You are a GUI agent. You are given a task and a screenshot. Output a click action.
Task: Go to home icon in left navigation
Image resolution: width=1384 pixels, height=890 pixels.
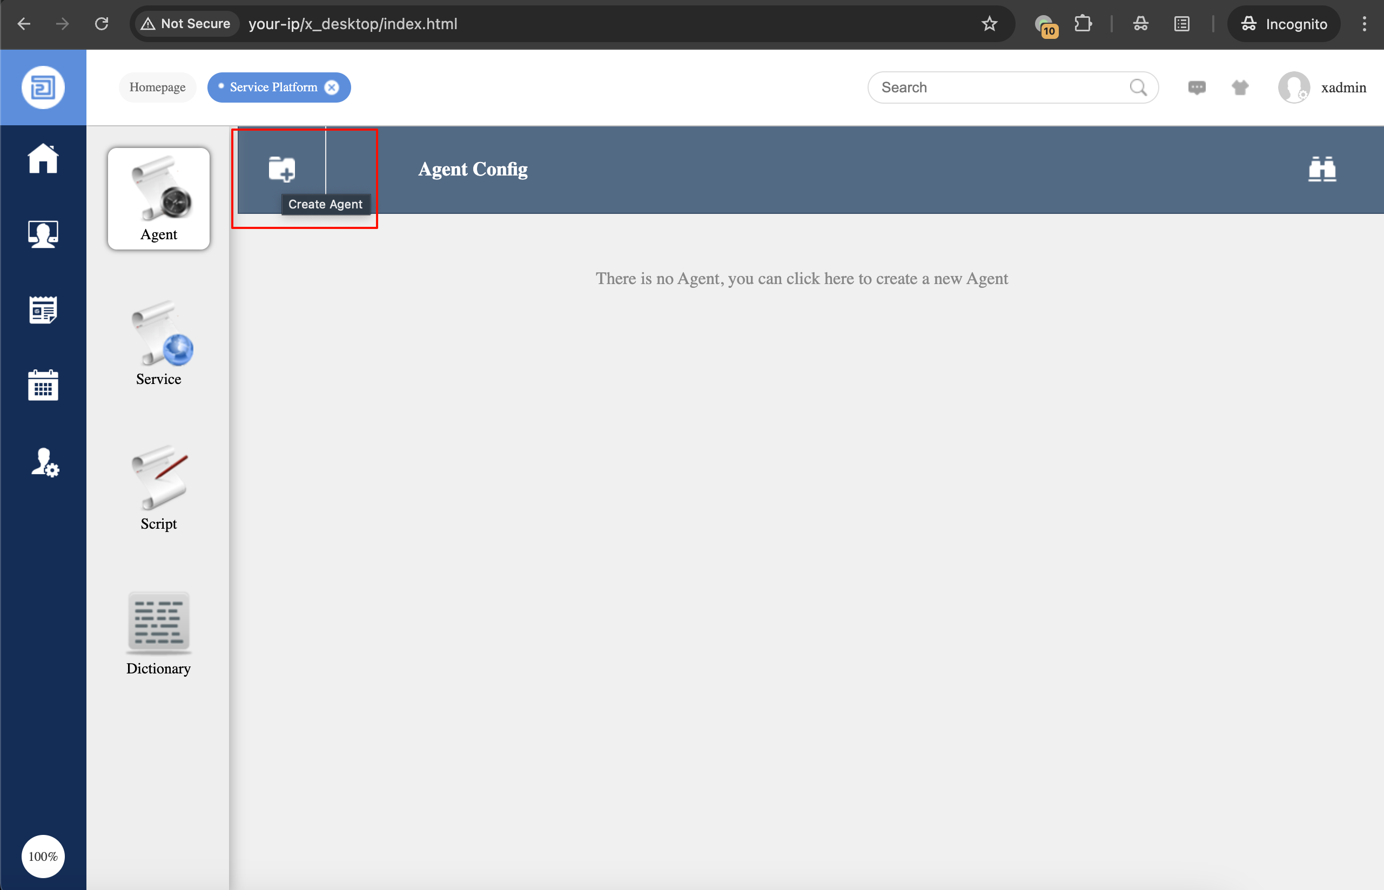(43, 158)
